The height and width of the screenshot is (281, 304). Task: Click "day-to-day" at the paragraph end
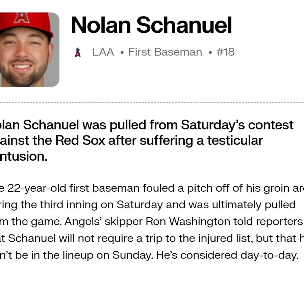click(269, 255)
